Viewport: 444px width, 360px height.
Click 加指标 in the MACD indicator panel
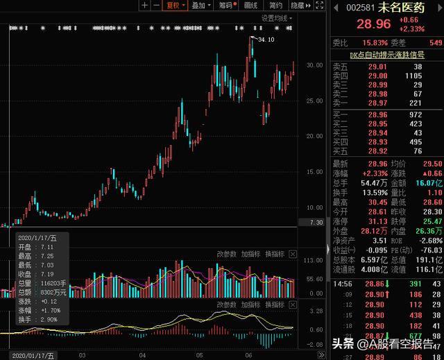click(x=250, y=305)
